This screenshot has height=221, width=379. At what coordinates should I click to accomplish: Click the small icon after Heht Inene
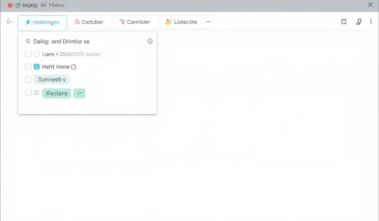click(x=74, y=67)
